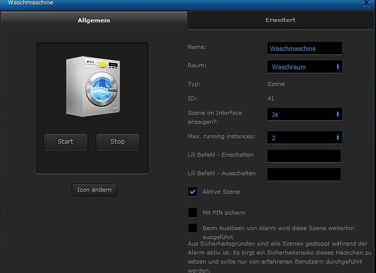Switch to the Erweitert tab
Image resolution: width=376 pixels, height=273 pixels.
(280, 20)
